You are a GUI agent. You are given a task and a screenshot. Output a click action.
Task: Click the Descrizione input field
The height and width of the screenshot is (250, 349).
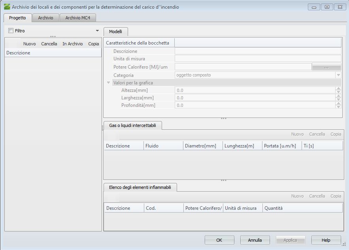coord(258,51)
